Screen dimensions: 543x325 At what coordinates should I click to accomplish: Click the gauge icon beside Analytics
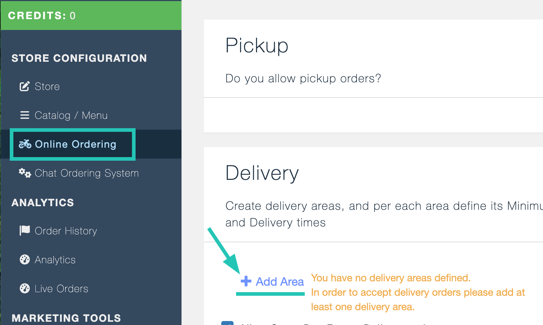point(25,260)
